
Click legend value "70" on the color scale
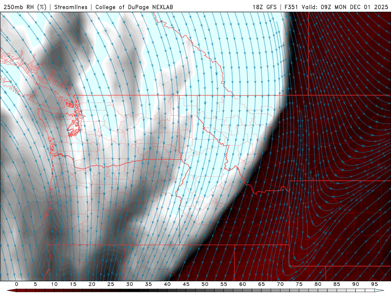[280, 284]
